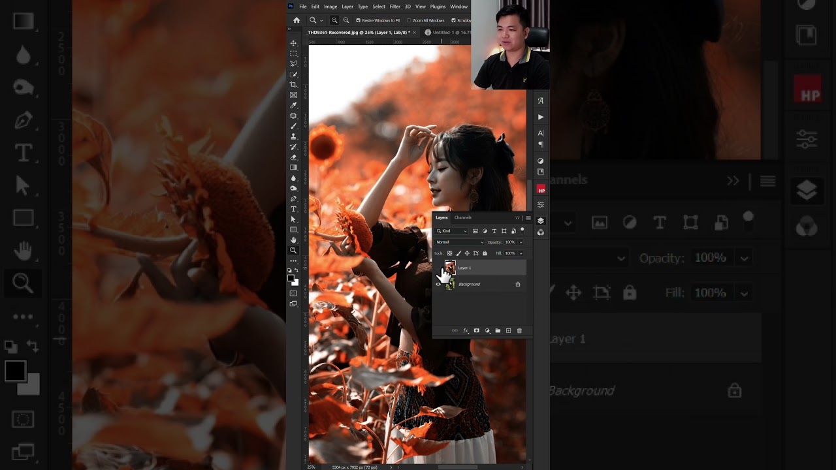Toggle lock all padlock in Lock row
The height and width of the screenshot is (470, 836).
coord(485,253)
